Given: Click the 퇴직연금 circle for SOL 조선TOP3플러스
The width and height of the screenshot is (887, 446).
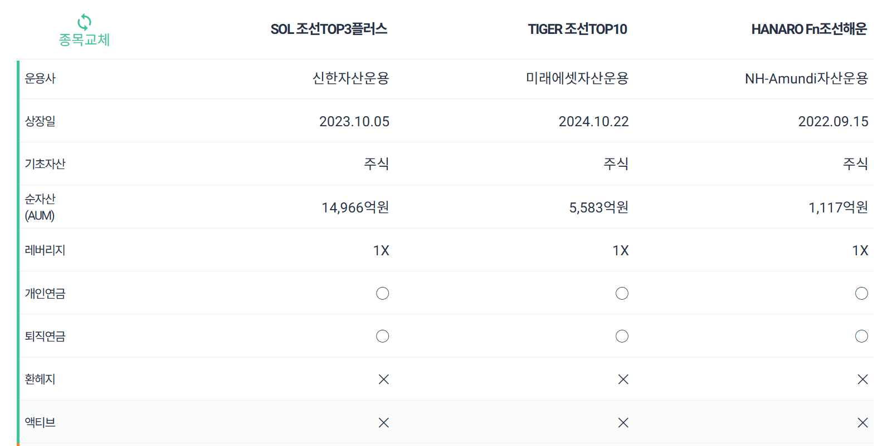Looking at the screenshot, I should click(x=382, y=336).
